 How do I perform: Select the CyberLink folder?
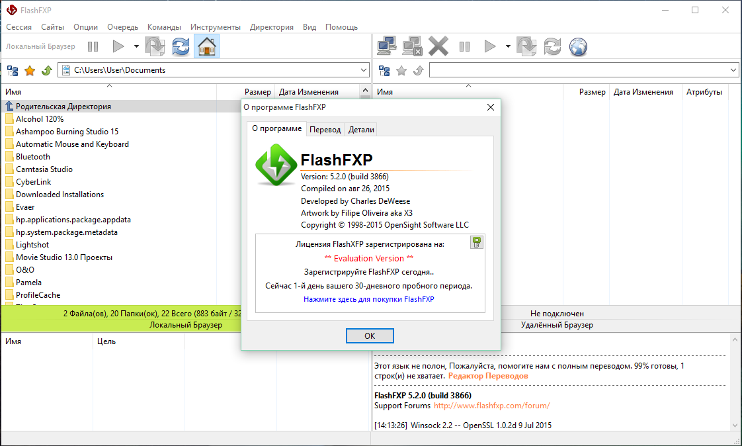click(33, 182)
